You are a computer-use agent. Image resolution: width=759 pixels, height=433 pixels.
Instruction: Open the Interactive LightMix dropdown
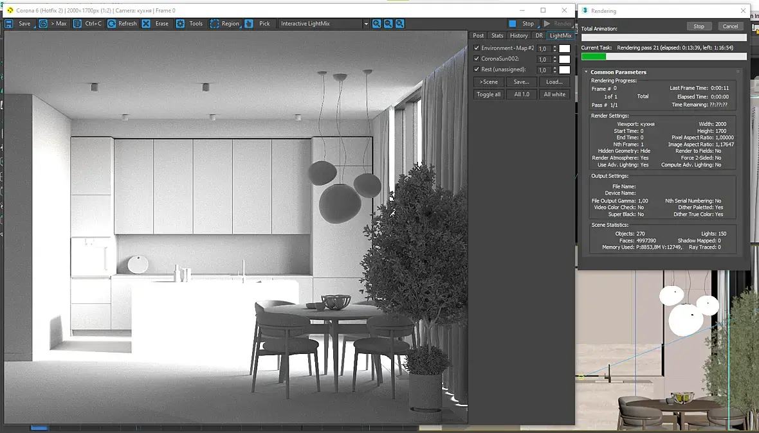click(366, 24)
